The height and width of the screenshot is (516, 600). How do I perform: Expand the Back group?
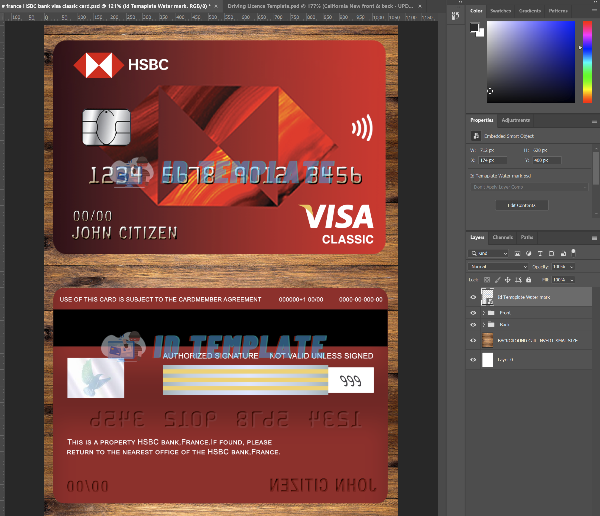(484, 324)
